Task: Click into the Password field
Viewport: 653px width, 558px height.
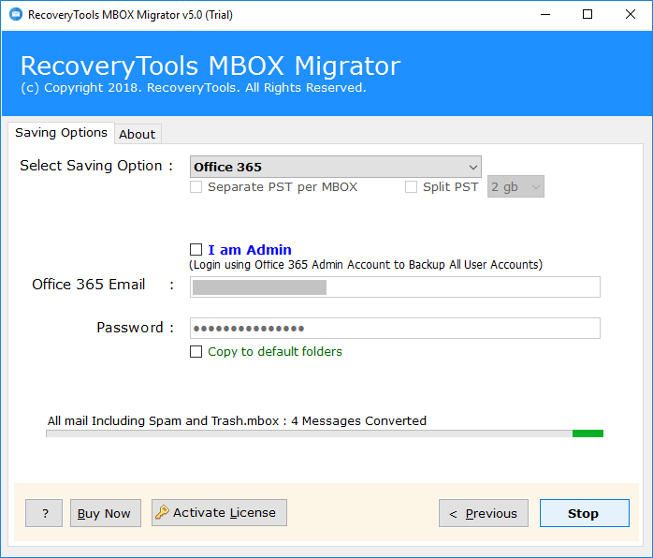Action: [x=395, y=328]
